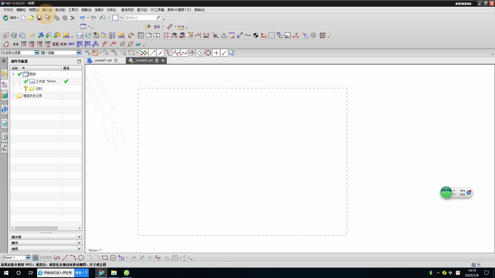Select the sketch Line tool

65,258
